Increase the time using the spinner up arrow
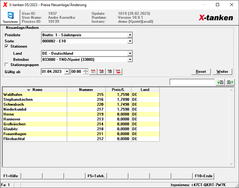The width and height of the screenshot is (239, 188). [86, 70]
